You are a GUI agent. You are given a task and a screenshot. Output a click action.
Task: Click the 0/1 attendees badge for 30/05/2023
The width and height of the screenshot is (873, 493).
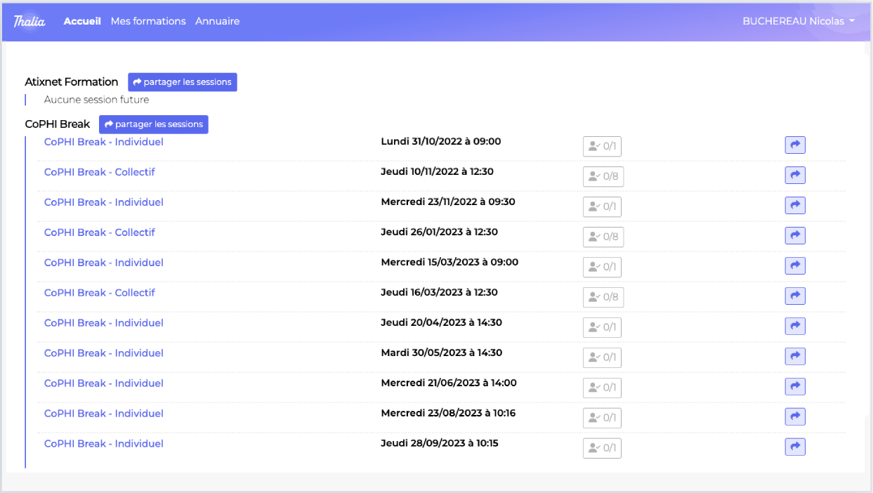click(602, 358)
